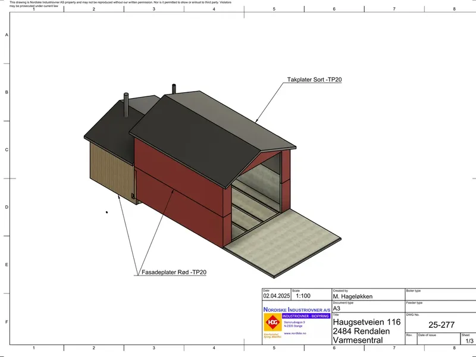Click row marker A in left border

(x=7, y=35)
